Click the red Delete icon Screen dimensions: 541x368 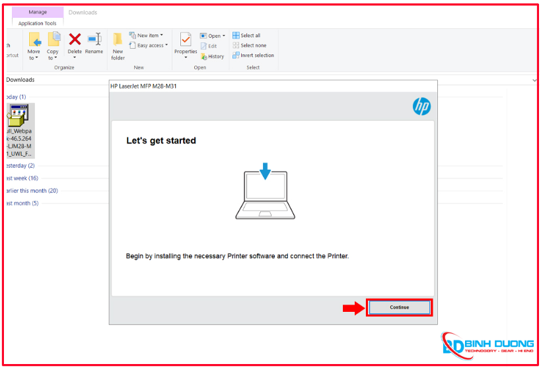point(75,40)
